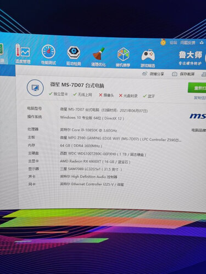Click the Windows 10 专业版 64位 text
The height and width of the screenshot is (274, 206).
tap(92, 118)
